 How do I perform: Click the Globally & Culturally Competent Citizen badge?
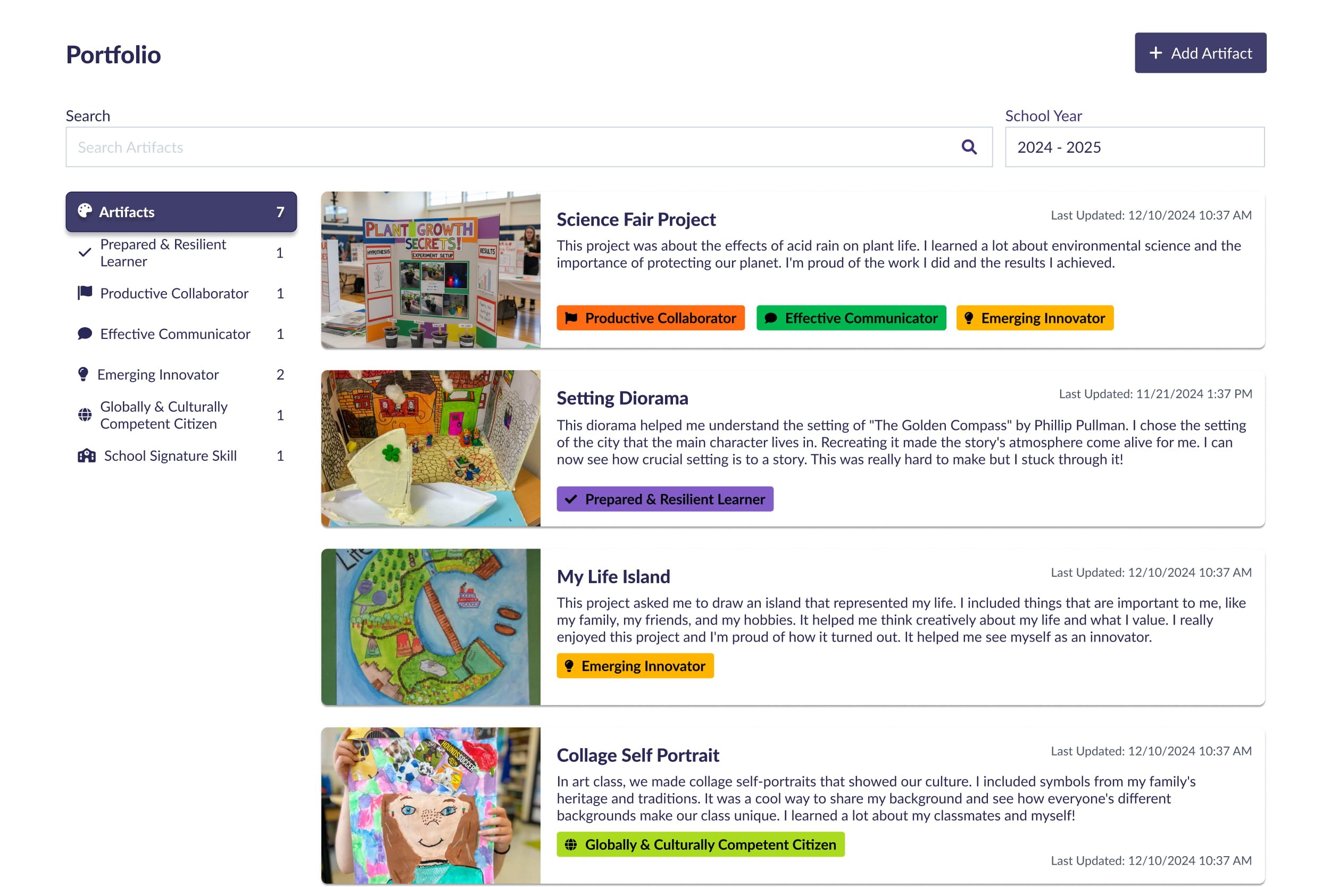pyautogui.click(x=701, y=844)
